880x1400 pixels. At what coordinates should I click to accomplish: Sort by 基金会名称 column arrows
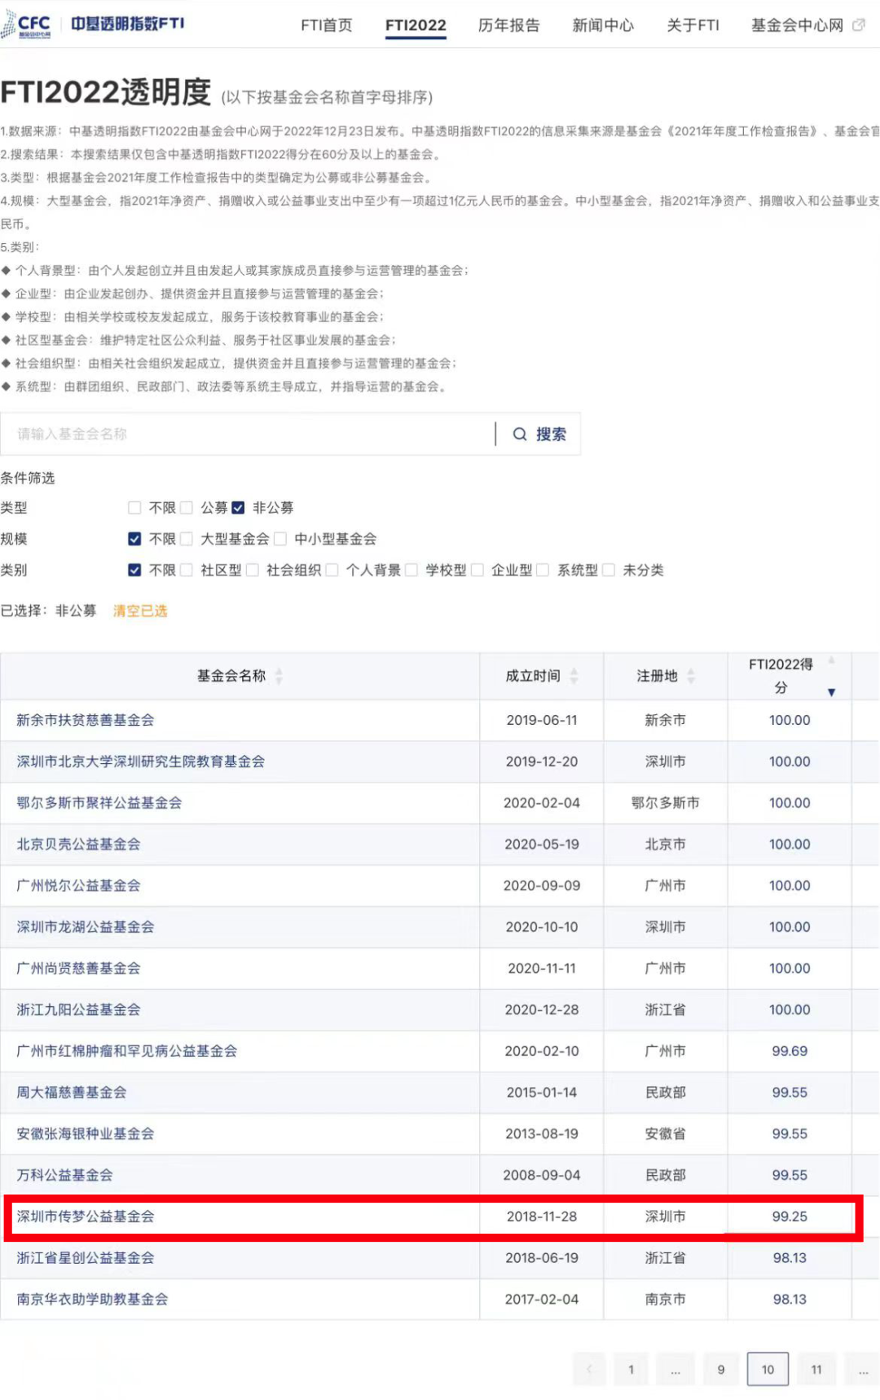pos(279,676)
